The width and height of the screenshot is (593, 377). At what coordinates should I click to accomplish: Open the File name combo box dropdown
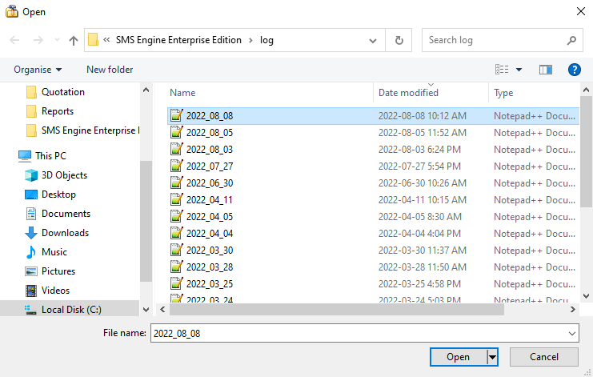pyautogui.click(x=571, y=333)
